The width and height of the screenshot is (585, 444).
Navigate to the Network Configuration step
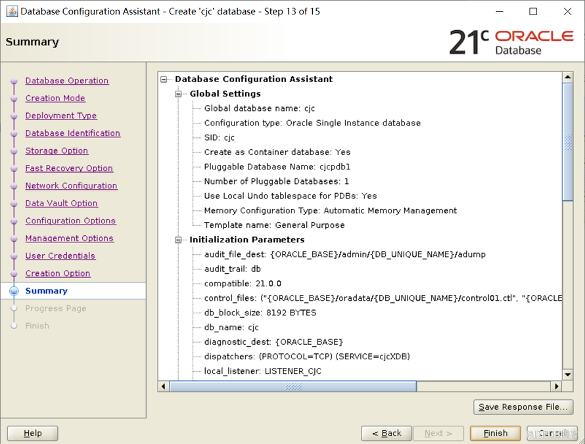(71, 186)
